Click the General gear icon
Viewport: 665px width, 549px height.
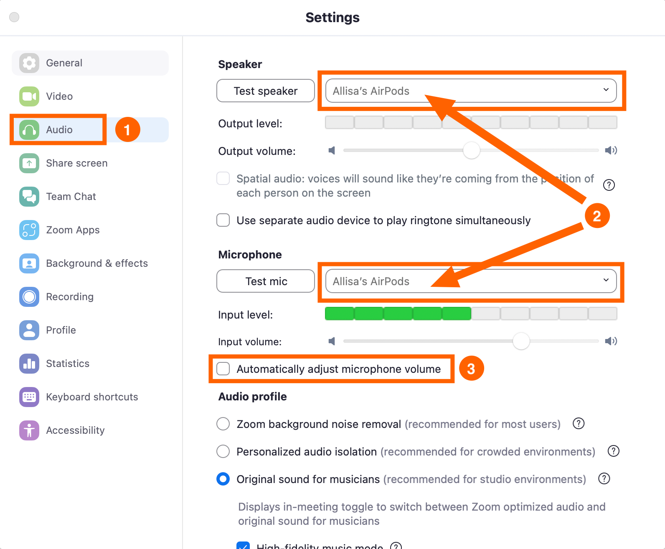(29, 63)
